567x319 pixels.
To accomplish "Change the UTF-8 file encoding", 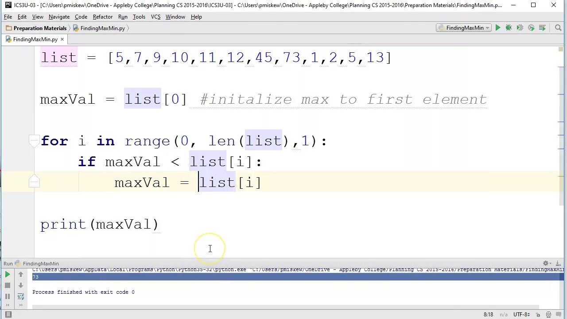I will point(521,315).
